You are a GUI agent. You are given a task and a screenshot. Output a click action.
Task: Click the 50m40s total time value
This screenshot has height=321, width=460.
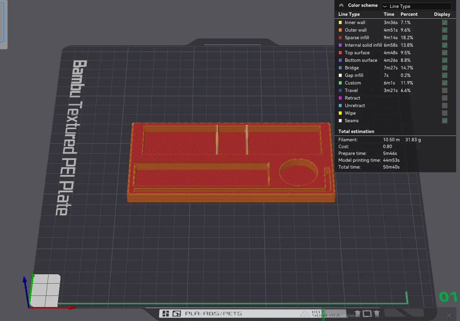[x=391, y=167]
